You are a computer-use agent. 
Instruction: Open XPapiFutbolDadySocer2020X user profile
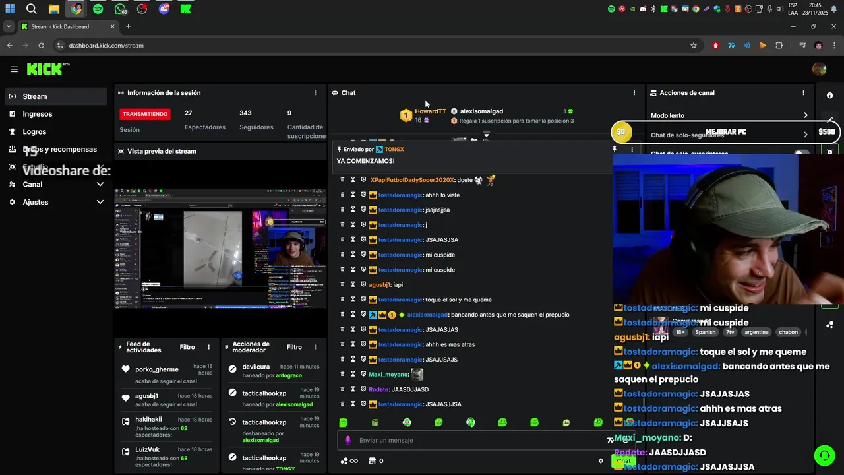(412, 180)
